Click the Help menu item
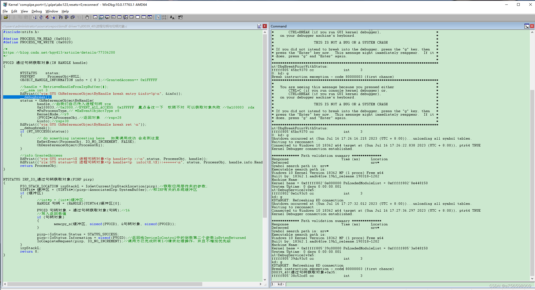 66,11
